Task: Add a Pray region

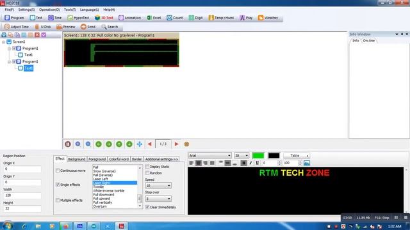Action: tap(246, 18)
